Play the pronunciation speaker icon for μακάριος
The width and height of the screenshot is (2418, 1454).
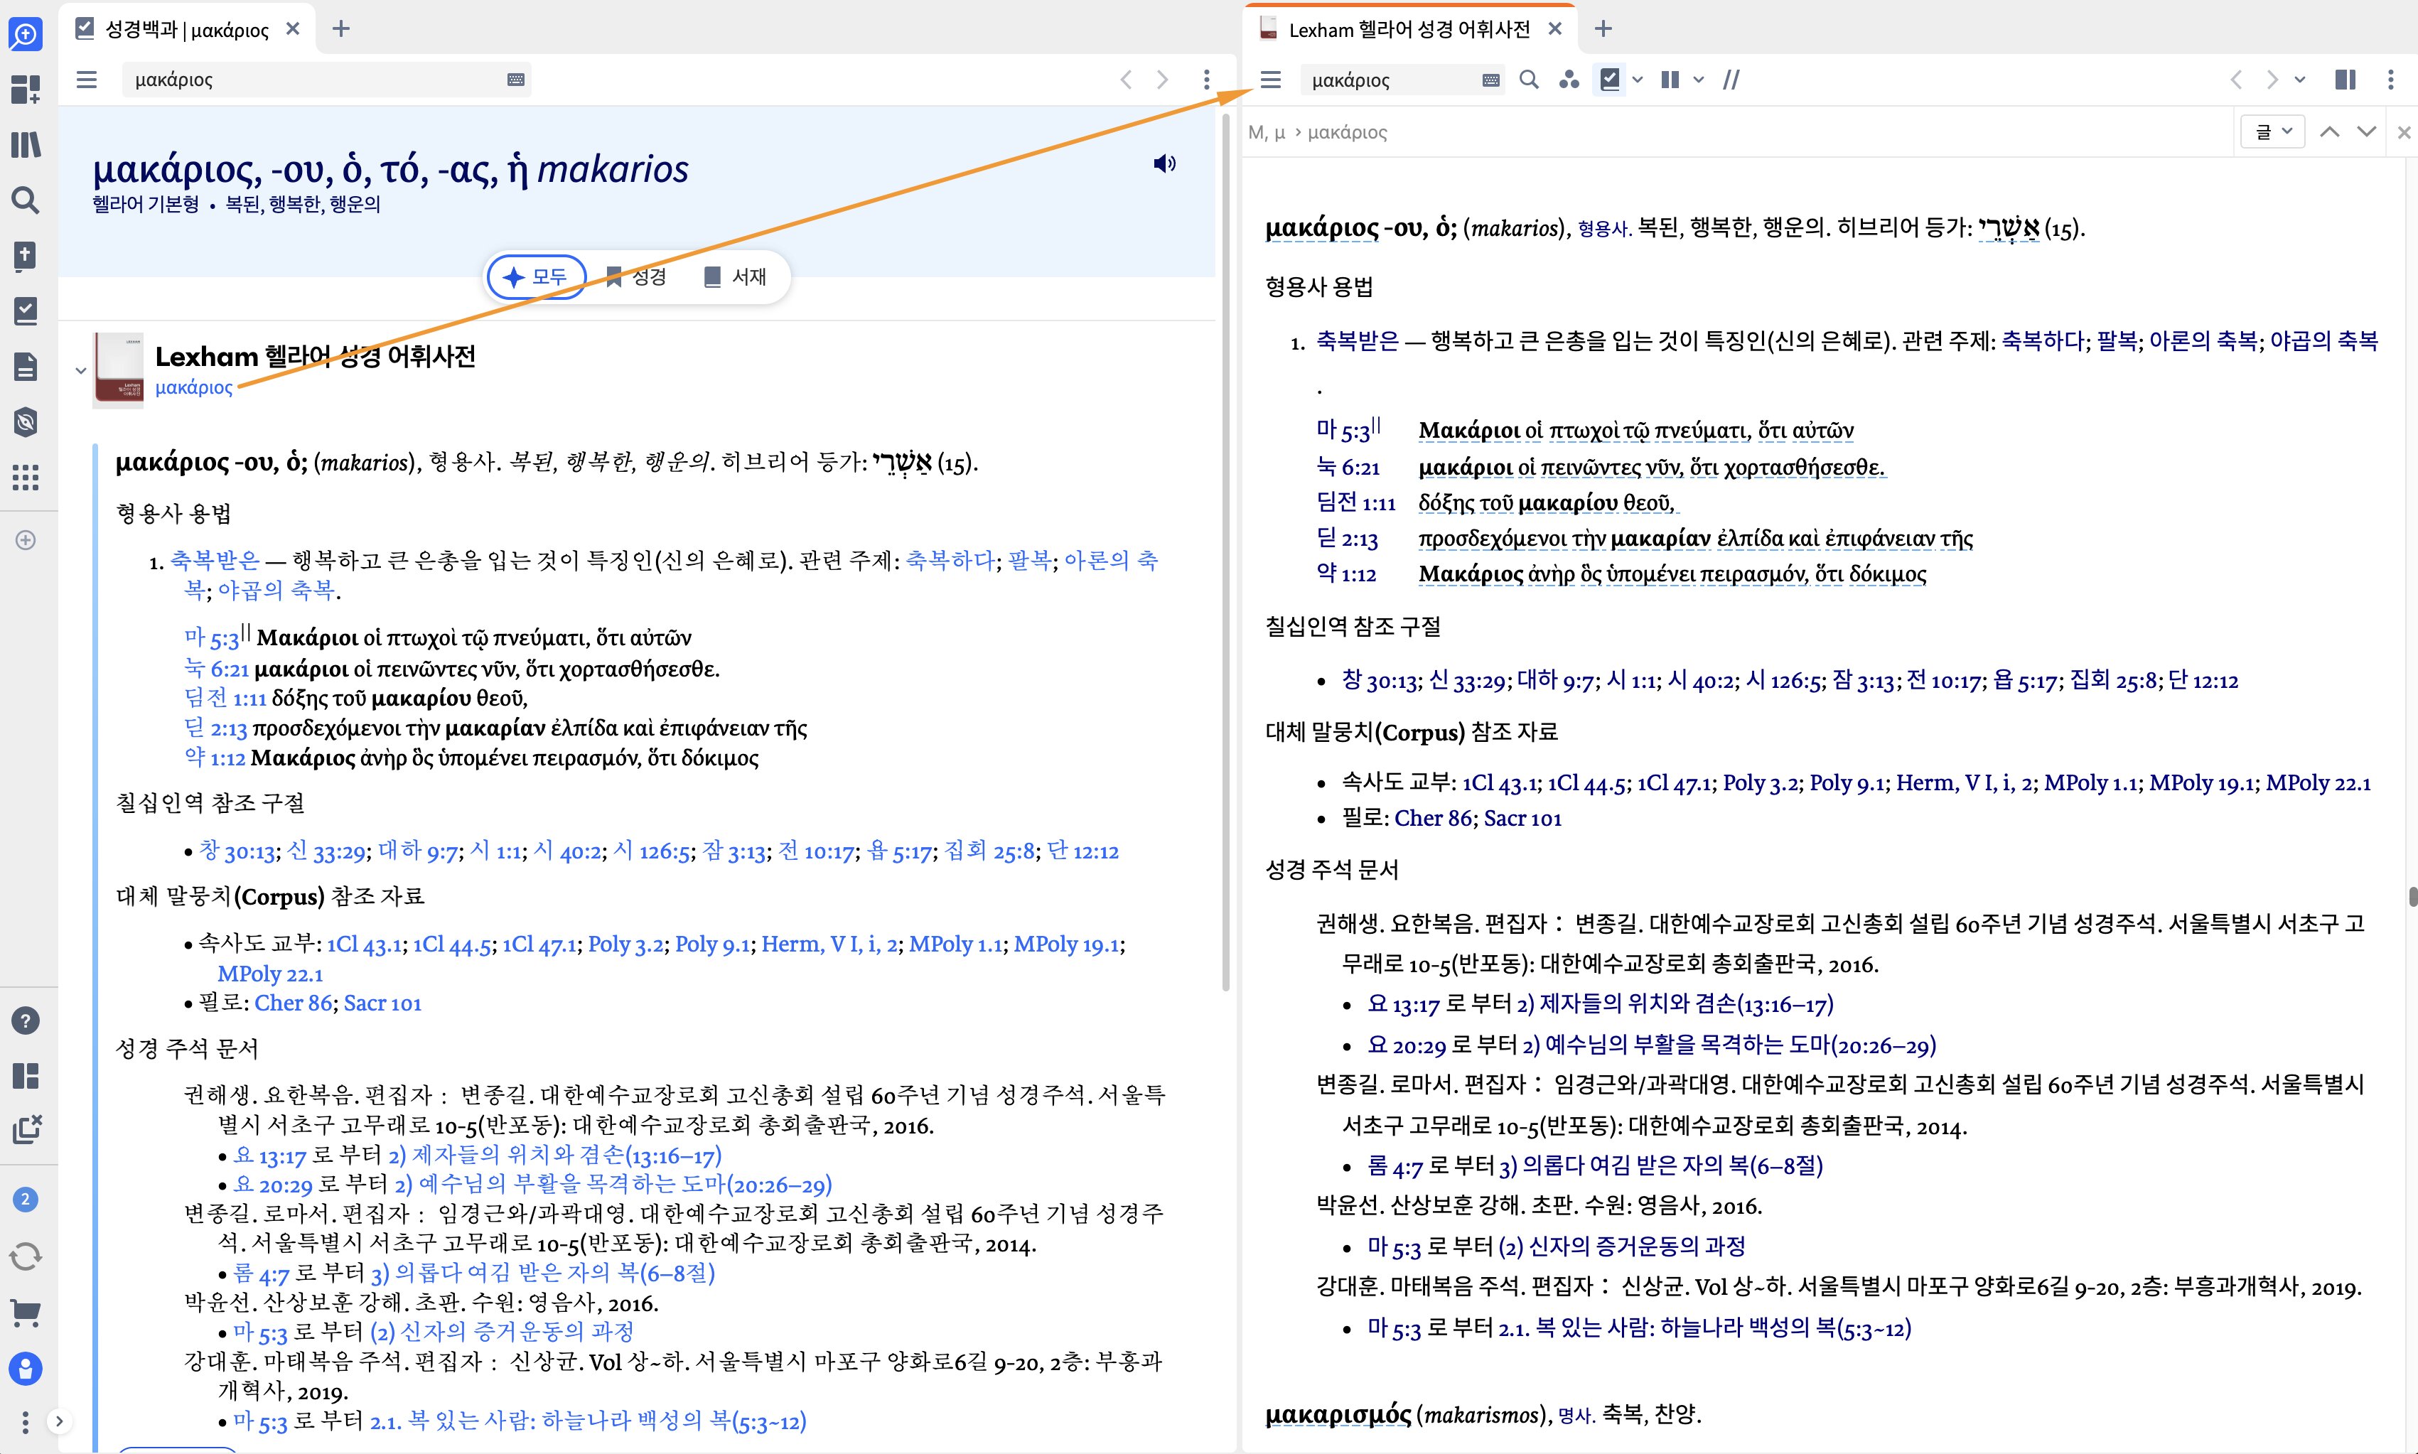point(1164,163)
